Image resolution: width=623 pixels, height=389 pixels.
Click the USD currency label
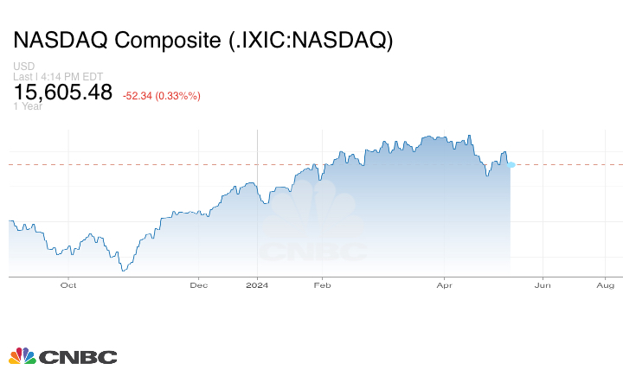[23, 67]
